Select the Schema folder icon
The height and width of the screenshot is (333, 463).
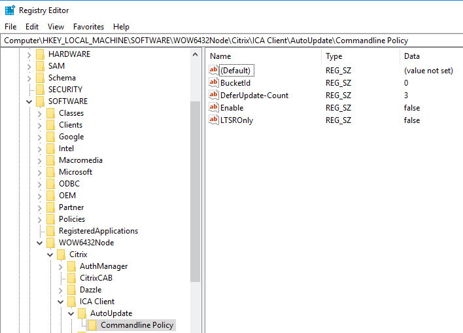[x=40, y=78]
